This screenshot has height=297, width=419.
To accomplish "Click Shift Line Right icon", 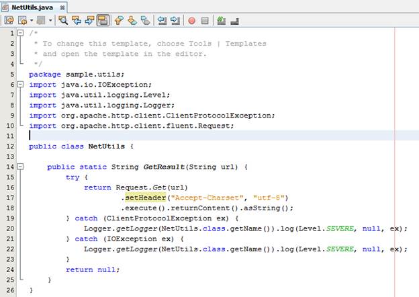I will pos(175,20).
